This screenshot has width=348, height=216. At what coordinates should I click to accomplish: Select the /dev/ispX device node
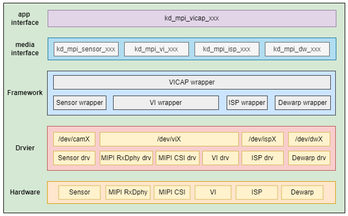[x=263, y=139]
